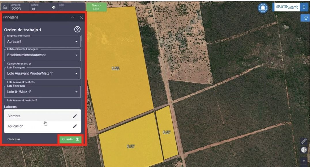Go to the home icon
310x167 pixels.
coord(5,7)
